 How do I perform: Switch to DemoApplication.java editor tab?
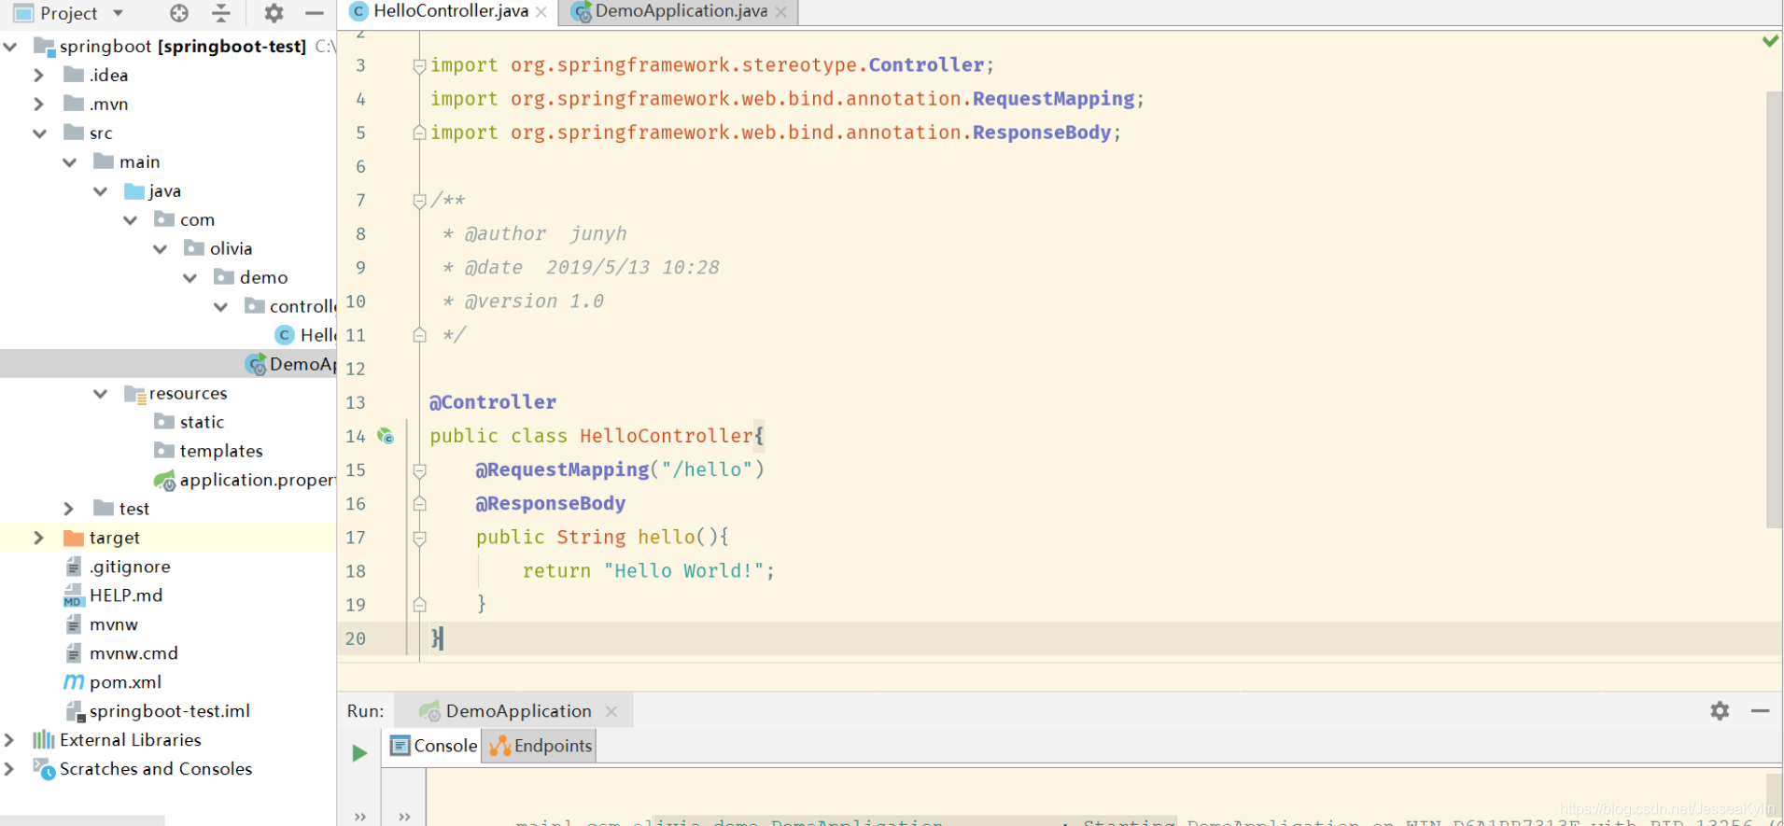(x=681, y=11)
